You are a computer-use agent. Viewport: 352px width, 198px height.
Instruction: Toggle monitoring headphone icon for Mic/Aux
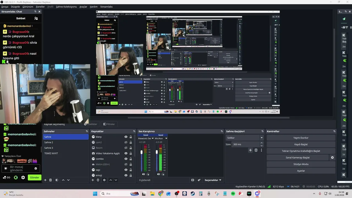163,174
